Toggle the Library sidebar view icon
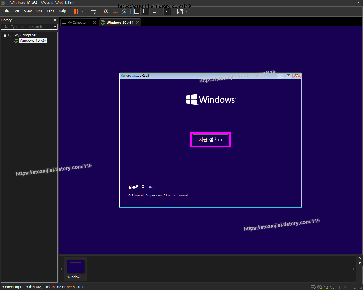363x290 pixels. tap(136, 11)
